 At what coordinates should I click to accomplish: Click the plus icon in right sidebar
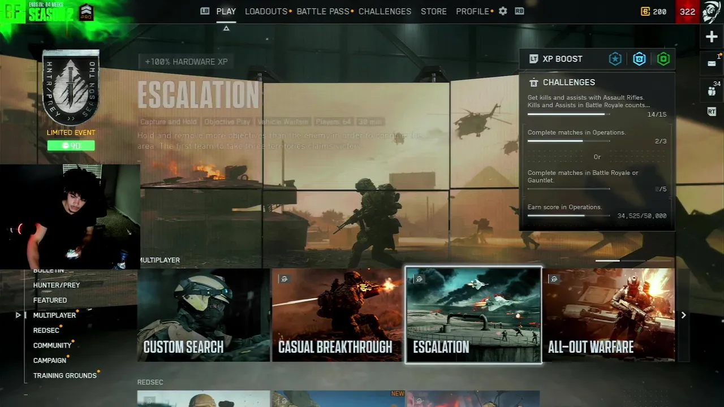pos(712,37)
